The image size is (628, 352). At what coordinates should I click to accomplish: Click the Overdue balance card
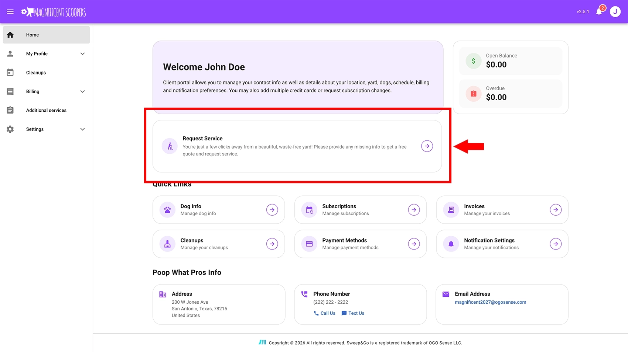pos(510,93)
